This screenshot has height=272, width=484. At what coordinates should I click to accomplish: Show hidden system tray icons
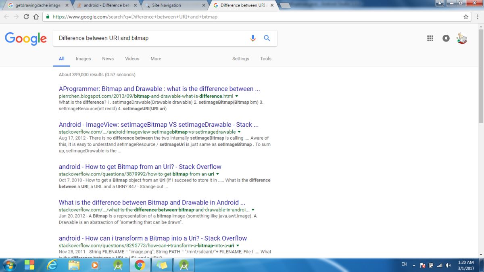pyautogui.click(x=413, y=265)
